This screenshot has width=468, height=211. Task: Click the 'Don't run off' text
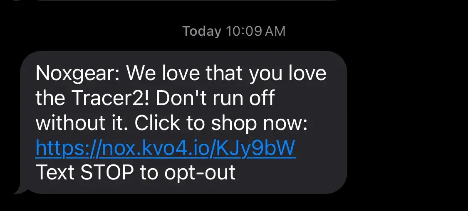click(x=215, y=98)
